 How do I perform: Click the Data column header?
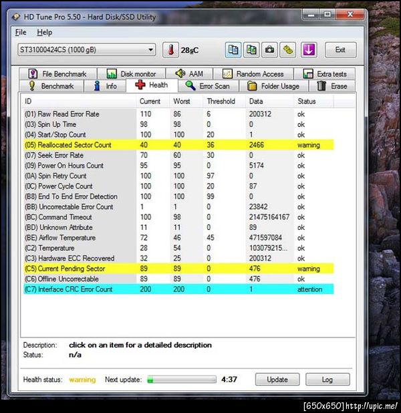(x=269, y=102)
